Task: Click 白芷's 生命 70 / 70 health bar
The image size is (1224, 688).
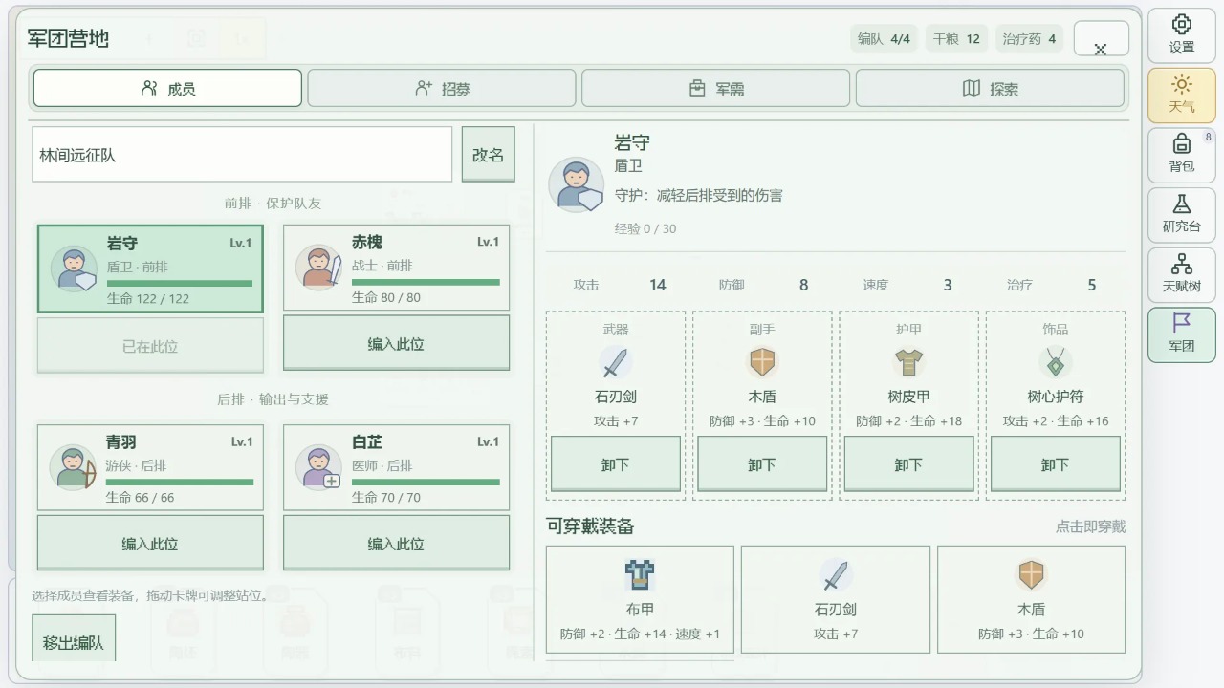Action: (426, 482)
